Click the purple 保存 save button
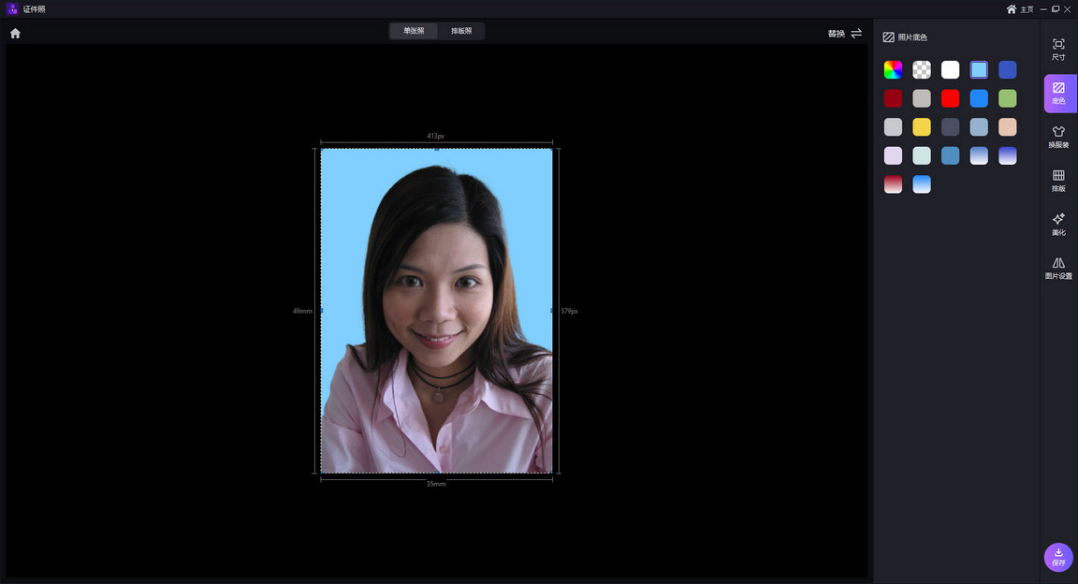 pos(1058,557)
